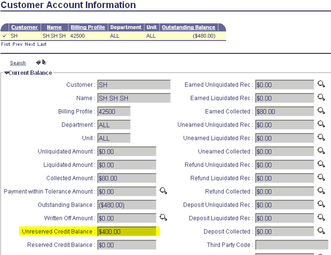Sort by Customer column header

point(24,27)
